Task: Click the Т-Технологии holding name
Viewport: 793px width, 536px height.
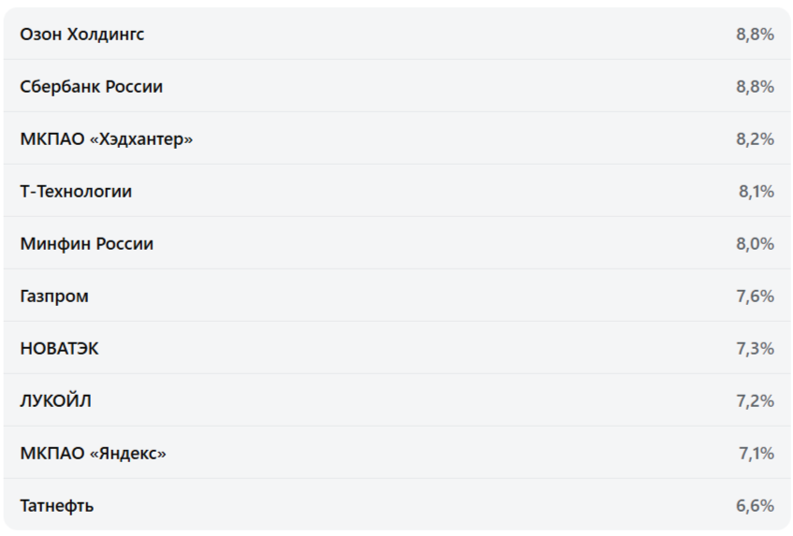Action: pos(76,192)
